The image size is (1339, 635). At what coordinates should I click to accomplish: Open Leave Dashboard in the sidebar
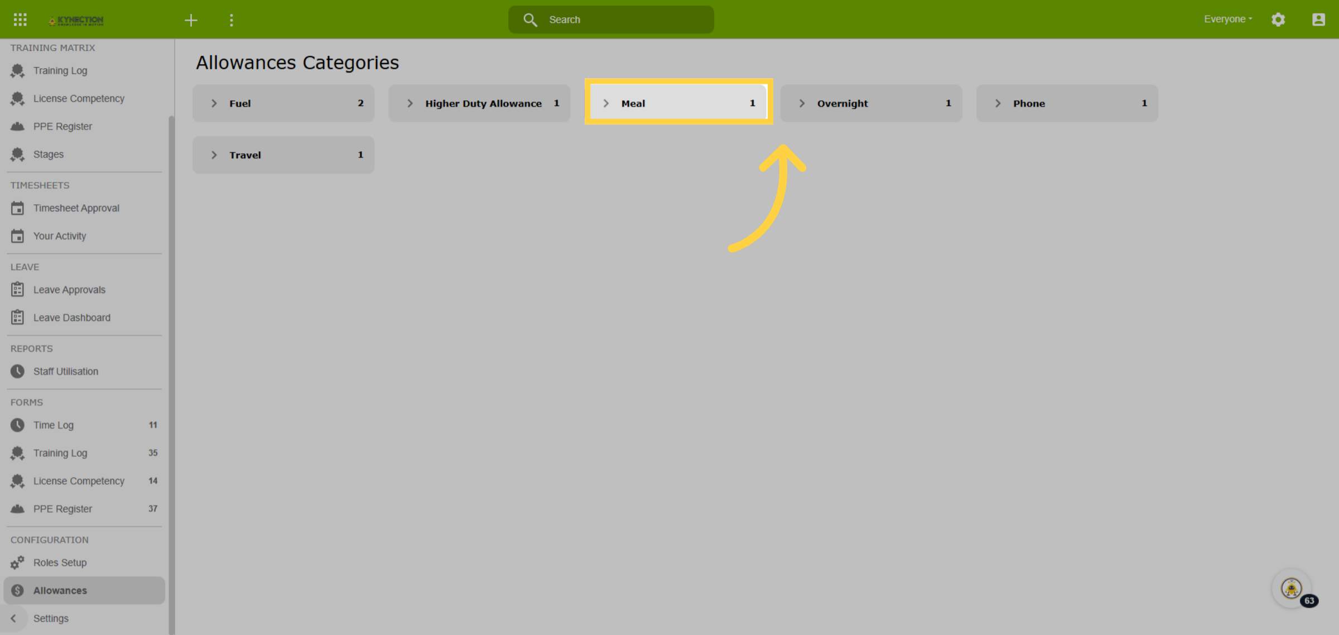(72, 317)
